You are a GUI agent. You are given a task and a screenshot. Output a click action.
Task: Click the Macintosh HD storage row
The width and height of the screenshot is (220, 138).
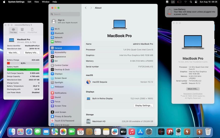coord(120,121)
